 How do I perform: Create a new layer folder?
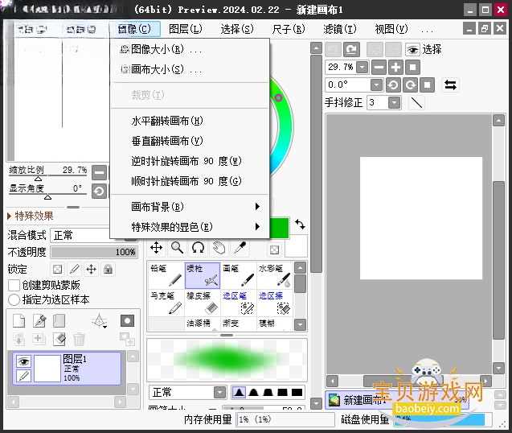click(x=59, y=321)
